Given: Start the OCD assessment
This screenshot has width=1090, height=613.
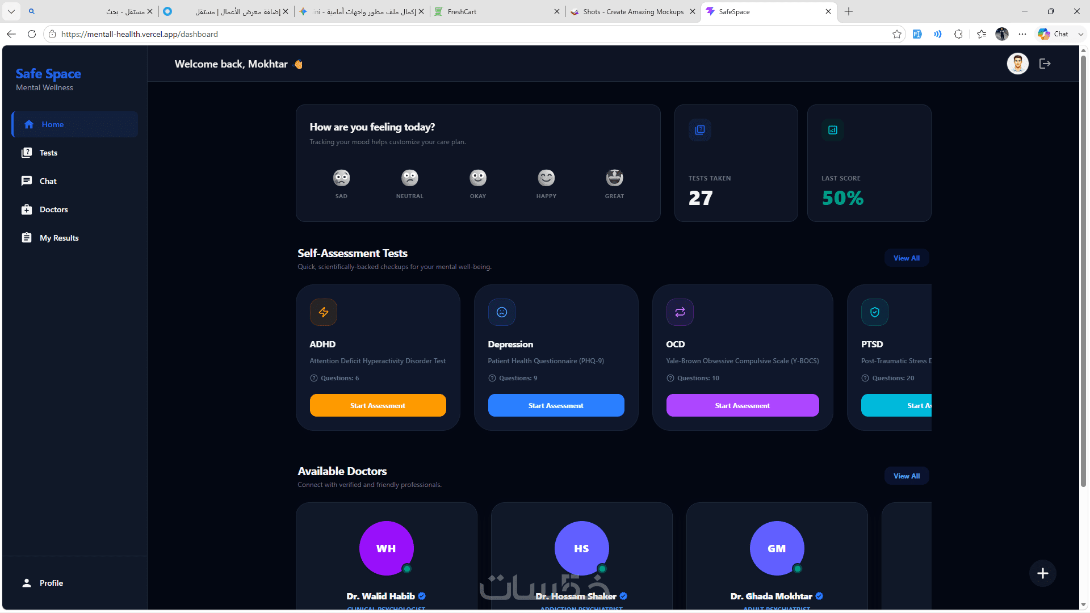Looking at the screenshot, I should tap(743, 405).
